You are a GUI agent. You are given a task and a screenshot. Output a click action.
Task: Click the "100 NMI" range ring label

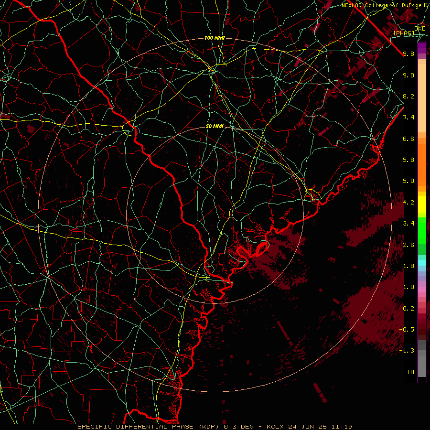[215, 38]
